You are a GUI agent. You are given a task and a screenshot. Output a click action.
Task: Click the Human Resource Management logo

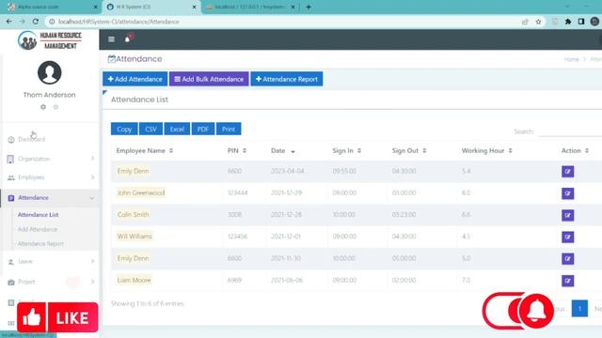pos(50,40)
